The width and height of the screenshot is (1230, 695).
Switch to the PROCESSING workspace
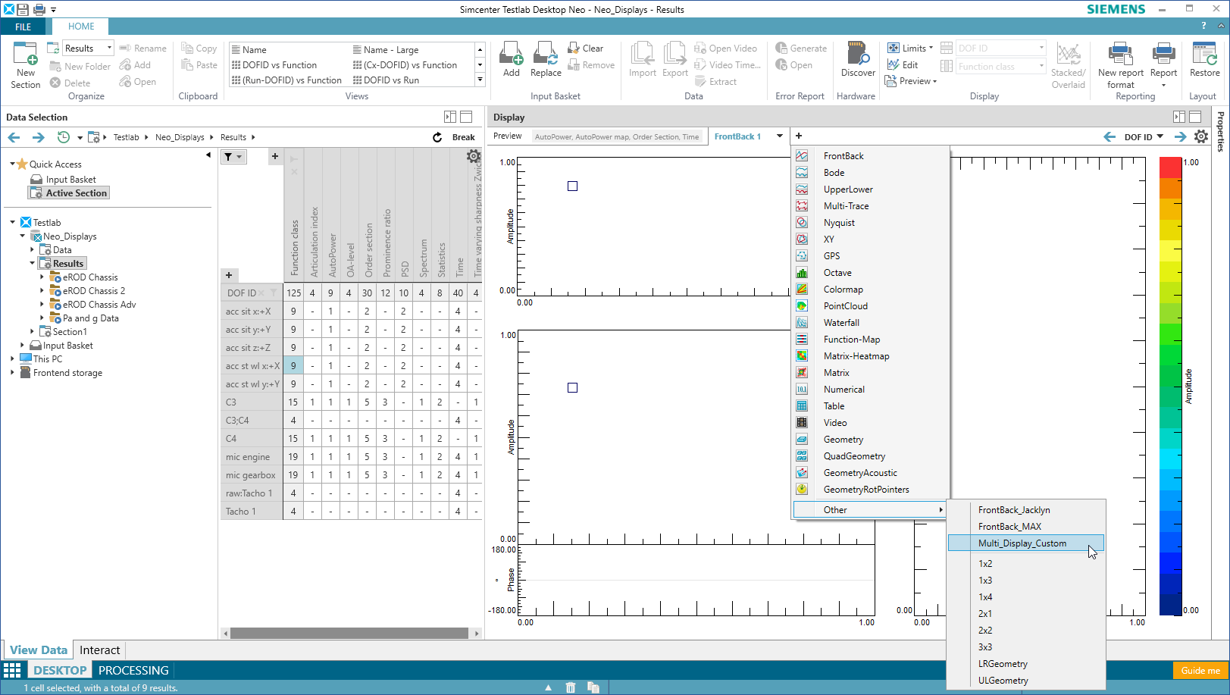(x=133, y=670)
